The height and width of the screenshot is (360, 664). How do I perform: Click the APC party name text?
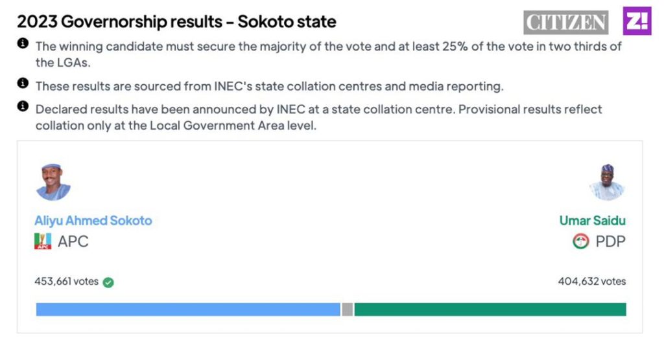pyautogui.click(x=73, y=242)
